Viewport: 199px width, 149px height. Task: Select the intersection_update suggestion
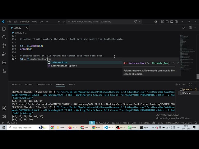(x=85, y=66)
